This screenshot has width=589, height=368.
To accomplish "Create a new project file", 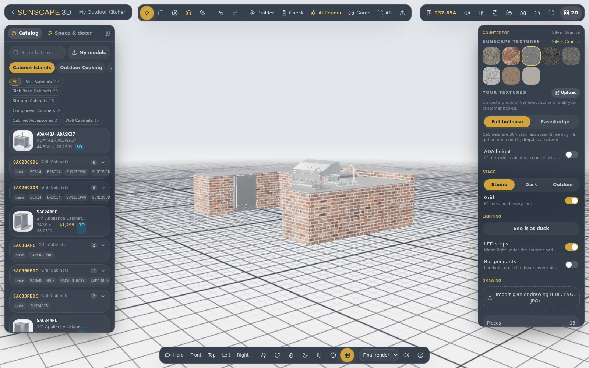I will [x=495, y=13].
